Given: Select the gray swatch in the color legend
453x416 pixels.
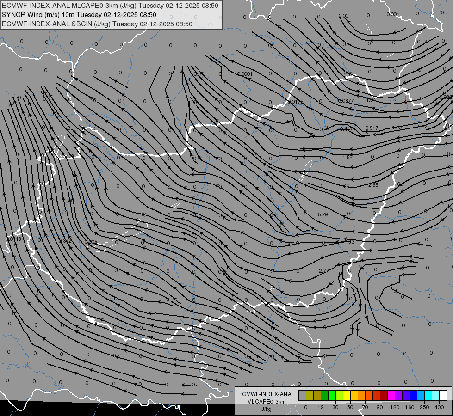Looking at the screenshot, I should [x=303, y=395].
